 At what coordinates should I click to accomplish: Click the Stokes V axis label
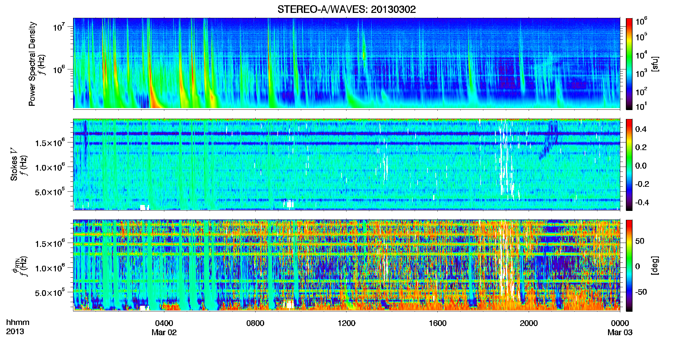click(x=14, y=164)
